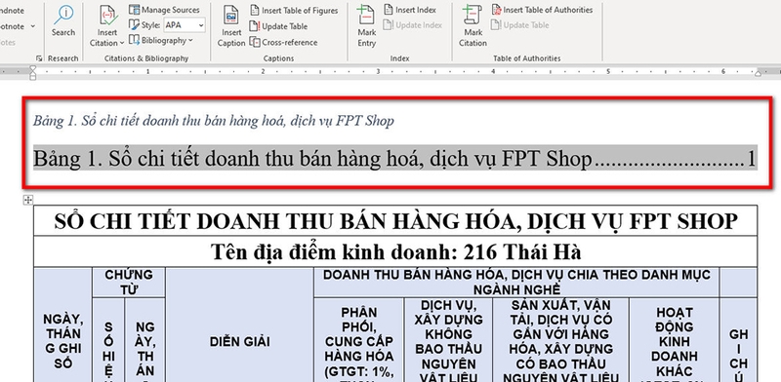
Task: Click the DOANH THU BÁN HÀNG HÓA header cell
Action: pyautogui.click(x=516, y=282)
